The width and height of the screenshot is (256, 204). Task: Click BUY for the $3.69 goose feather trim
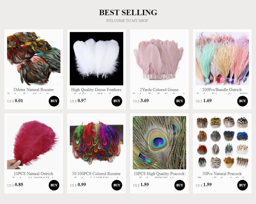180,101
